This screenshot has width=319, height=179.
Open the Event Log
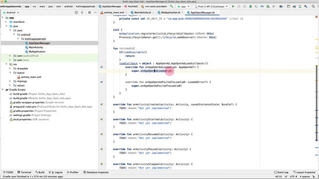coord(281,172)
